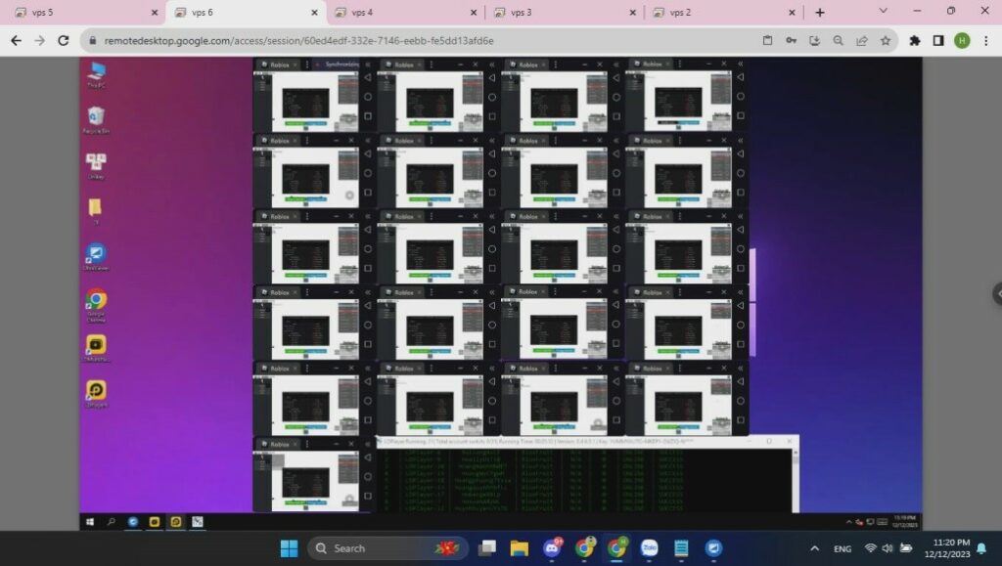This screenshot has width=1002, height=566.
Task: Collapse the sidebar of the Synchronizing emulator window
Action: click(x=368, y=65)
